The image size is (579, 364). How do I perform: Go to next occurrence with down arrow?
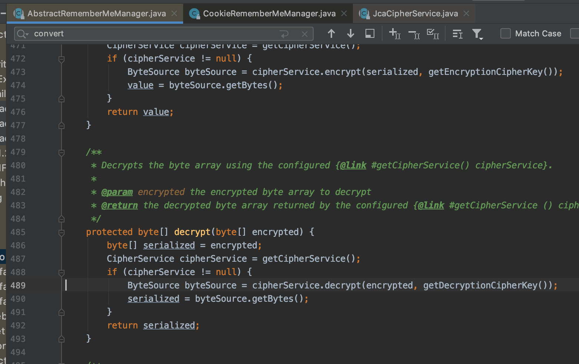point(351,34)
